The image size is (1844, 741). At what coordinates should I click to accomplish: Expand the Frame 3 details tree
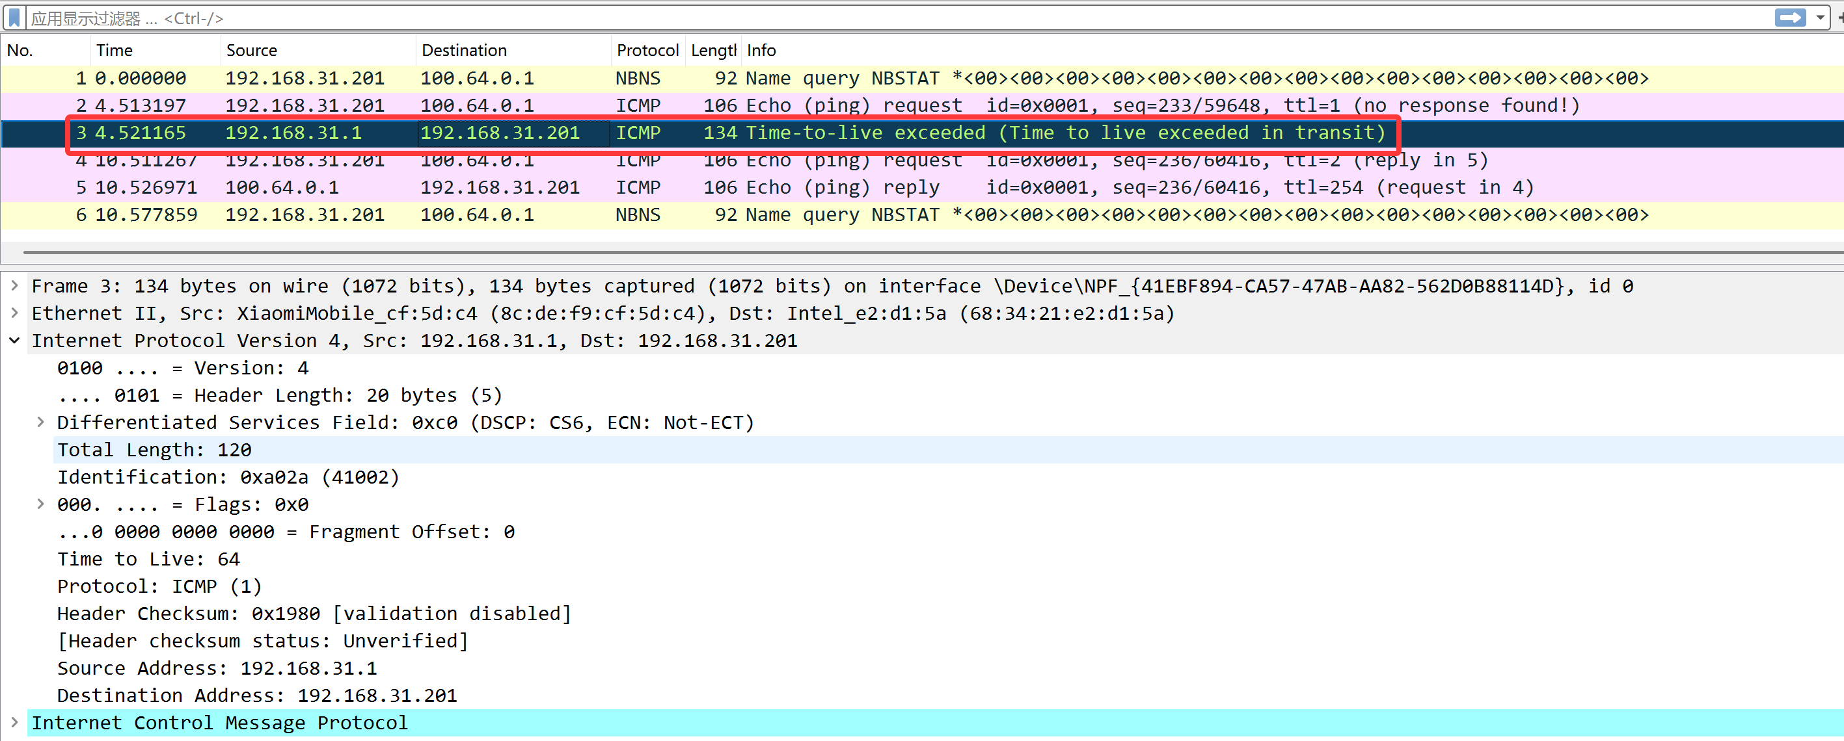(14, 285)
